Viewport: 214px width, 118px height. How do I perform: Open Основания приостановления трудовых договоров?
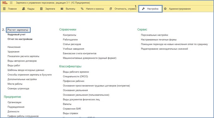coord(96,86)
